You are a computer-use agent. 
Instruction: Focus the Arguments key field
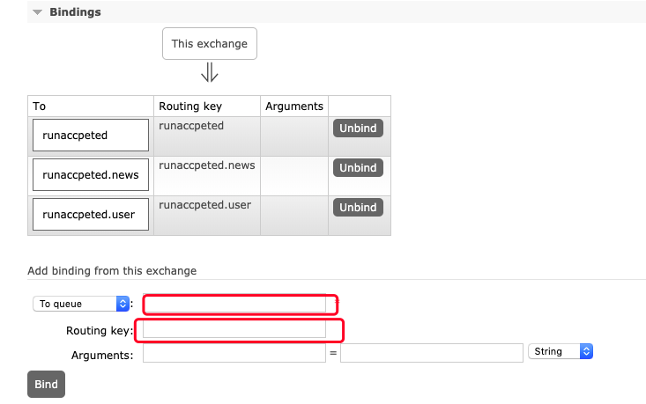(234, 353)
